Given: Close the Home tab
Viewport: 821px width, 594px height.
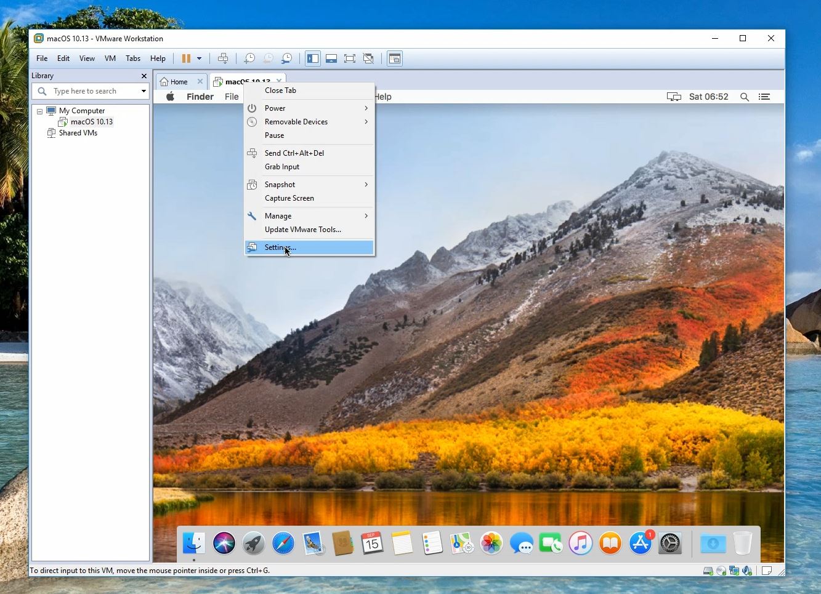Looking at the screenshot, I should (200, 81).
